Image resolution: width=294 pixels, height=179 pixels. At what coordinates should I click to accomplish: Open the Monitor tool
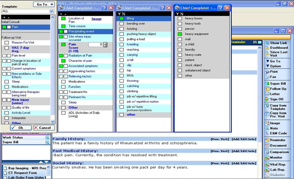coord(274,157)
